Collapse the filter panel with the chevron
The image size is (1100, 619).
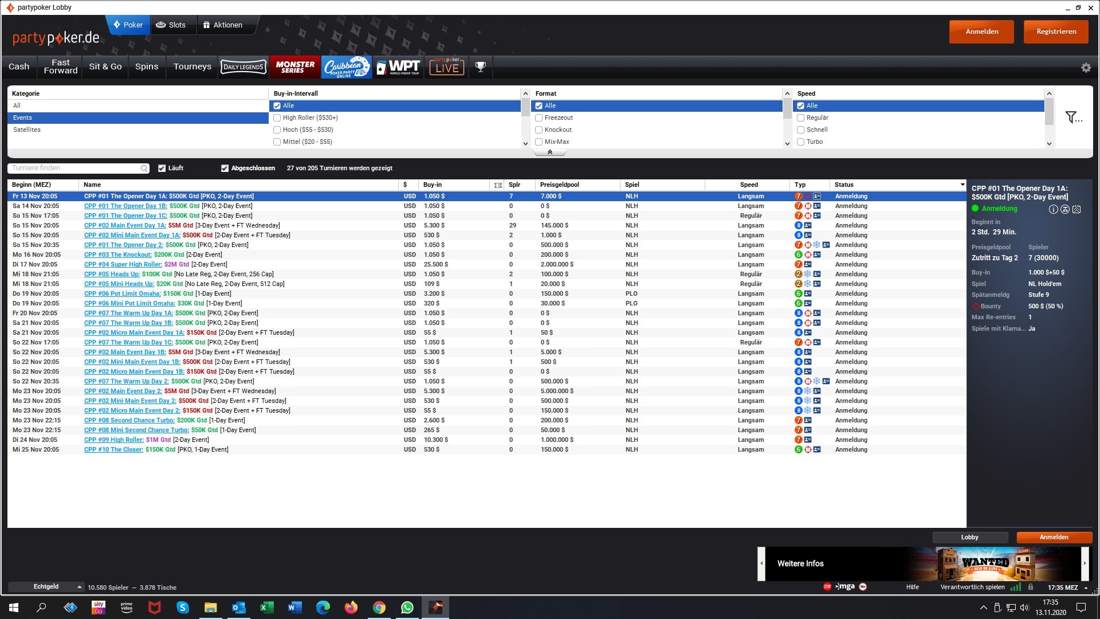(x=550, y=152)
